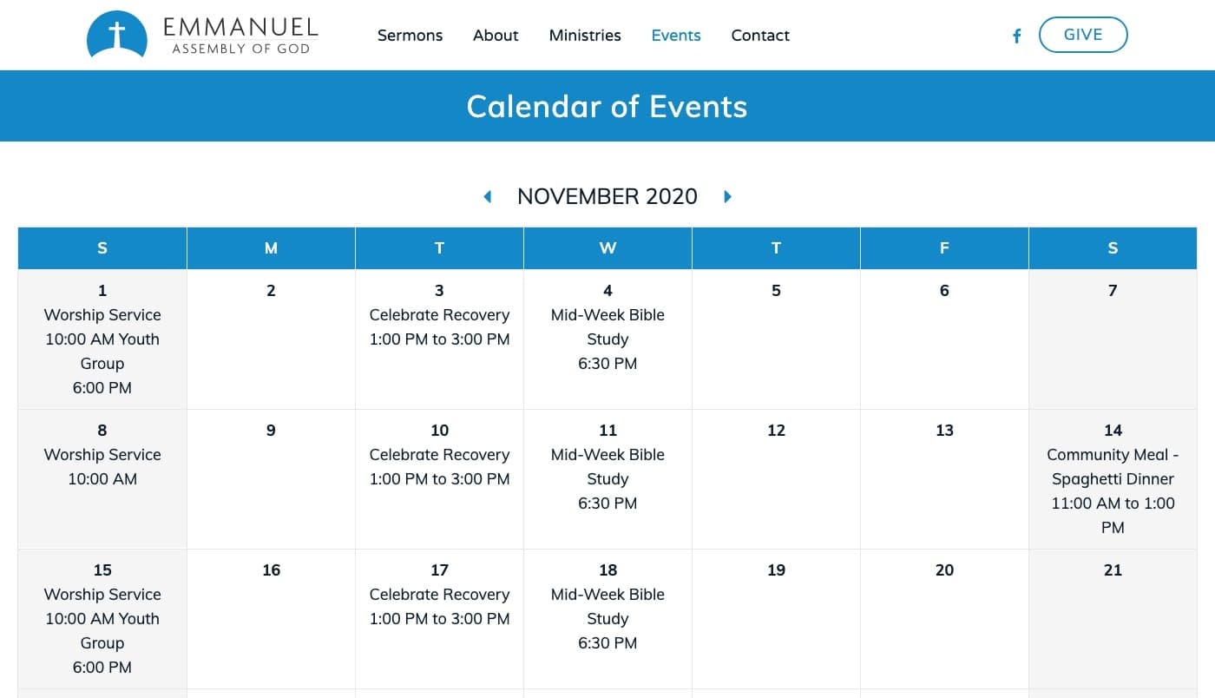Screen dimensions: 1215x698
Task: Click the next month arrow
Action: 727,196
